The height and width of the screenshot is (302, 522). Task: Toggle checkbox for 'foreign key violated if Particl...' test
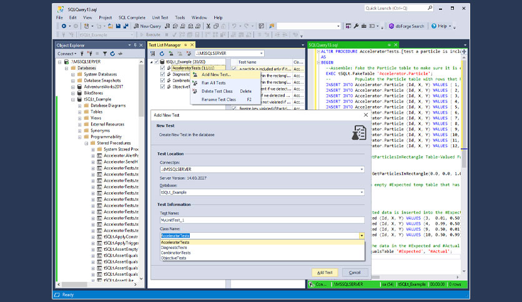pos(234,109)
